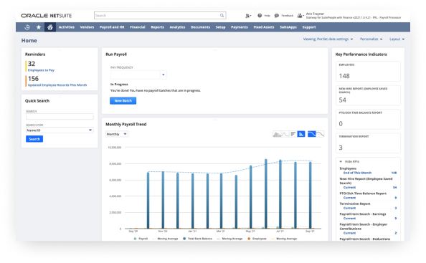This screenshot has width=426, height=263.
Task: Open Viewing: Portlet date settings dropdown
Action: (x=328, y=39)
